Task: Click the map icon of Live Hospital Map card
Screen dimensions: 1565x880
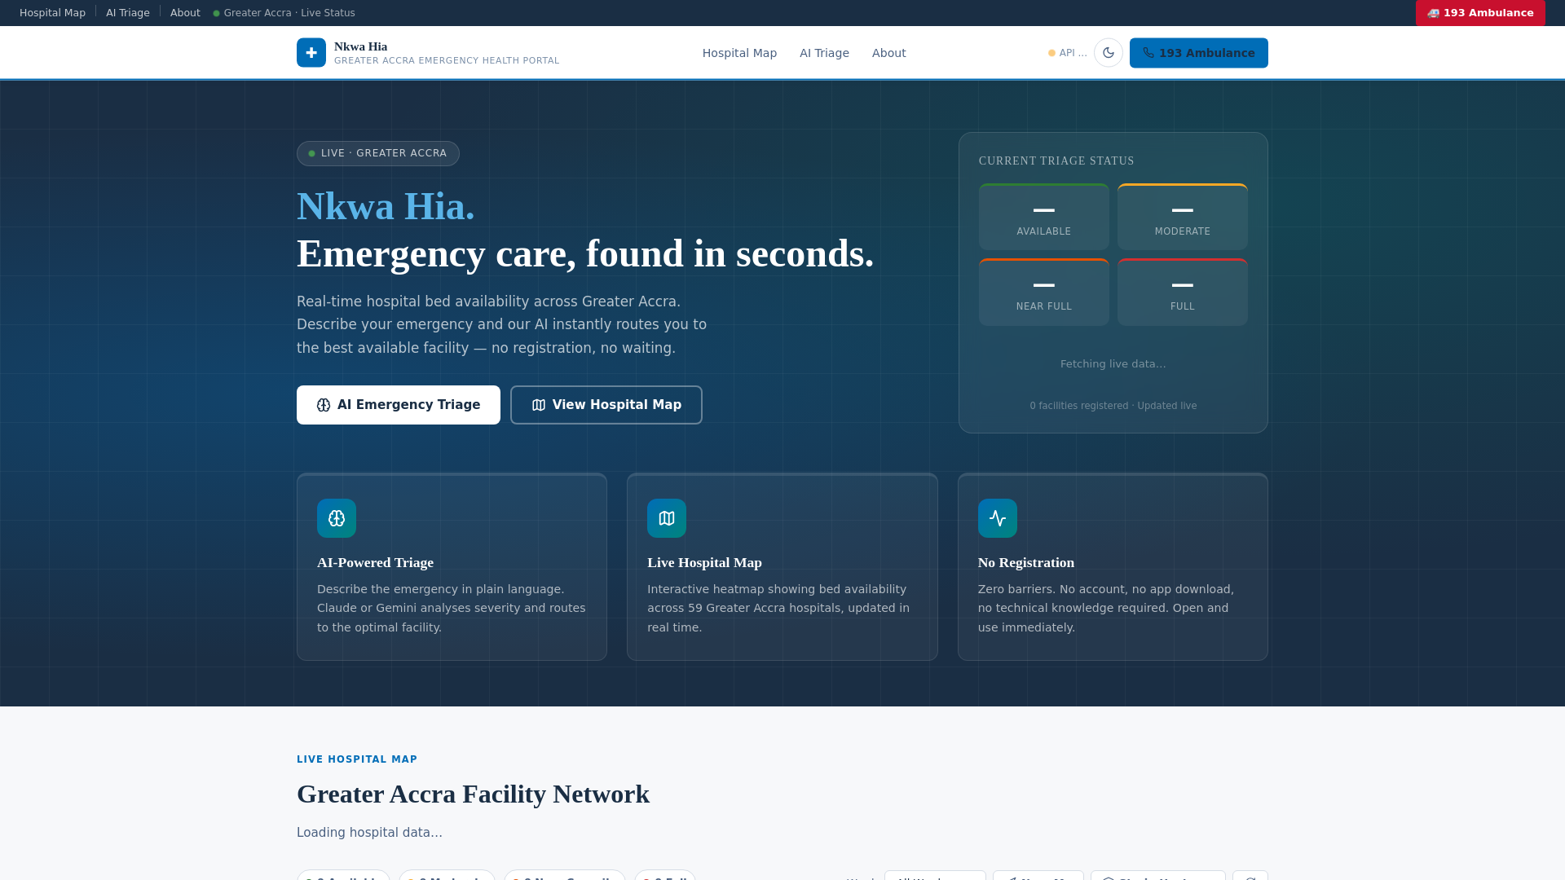Action: 667,518
